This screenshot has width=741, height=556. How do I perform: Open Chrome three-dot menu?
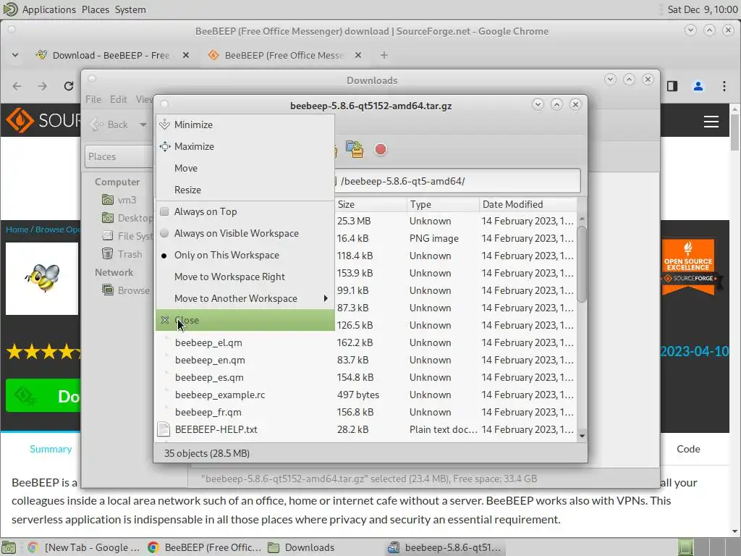coord(724,86)
